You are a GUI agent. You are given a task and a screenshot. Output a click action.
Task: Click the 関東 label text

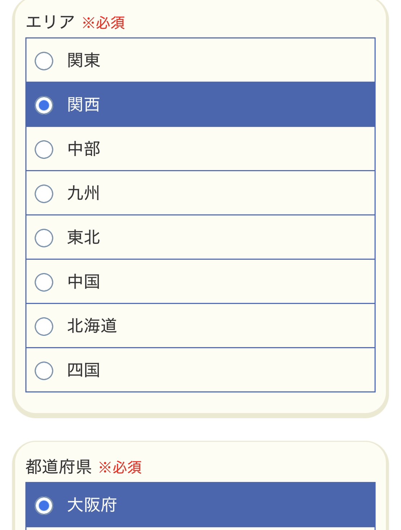(x=84, y=60)
